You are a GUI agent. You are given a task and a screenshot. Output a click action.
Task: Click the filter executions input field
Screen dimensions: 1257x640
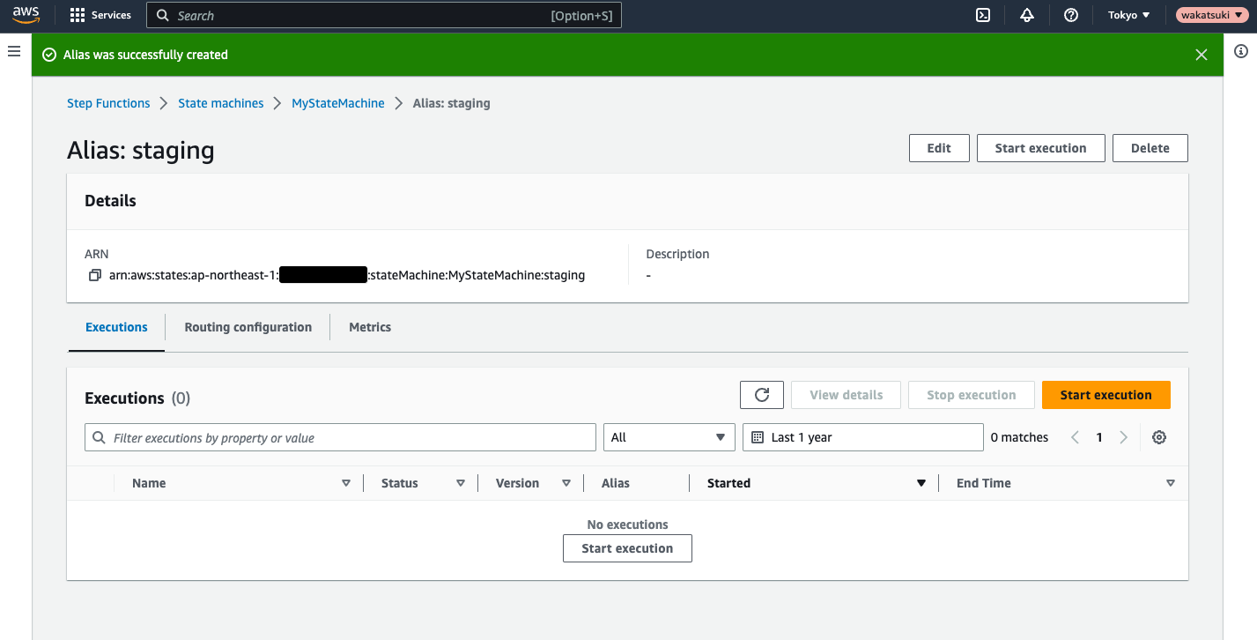(340, 436)
